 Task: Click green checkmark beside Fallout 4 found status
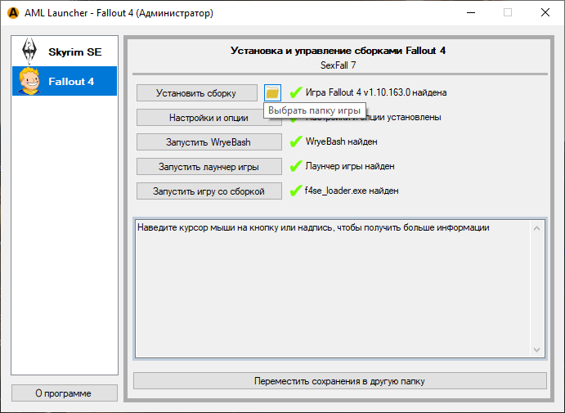coord(296,92)
